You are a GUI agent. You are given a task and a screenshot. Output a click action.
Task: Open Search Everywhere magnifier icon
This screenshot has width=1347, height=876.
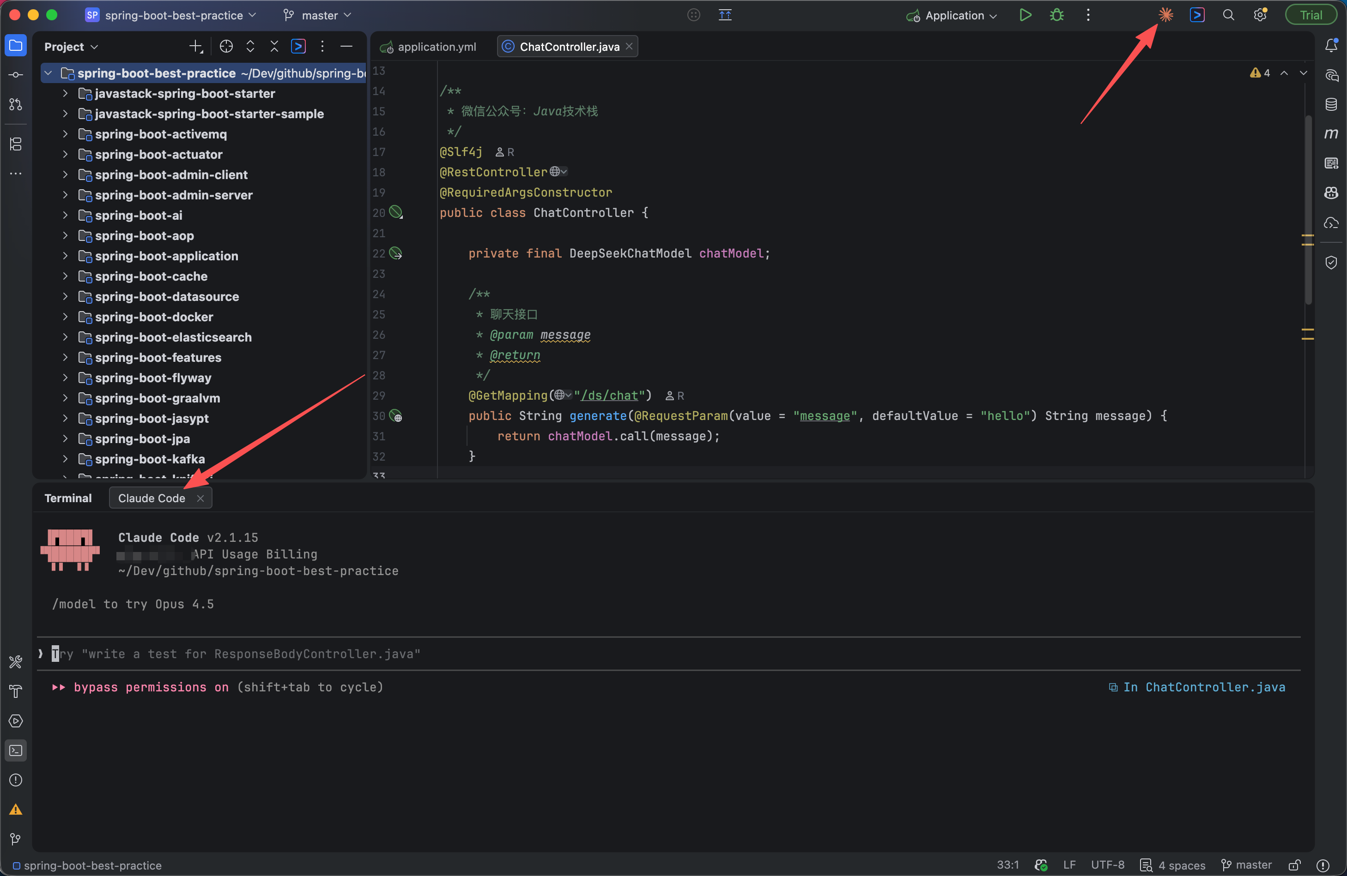[x=1228, y=15]
